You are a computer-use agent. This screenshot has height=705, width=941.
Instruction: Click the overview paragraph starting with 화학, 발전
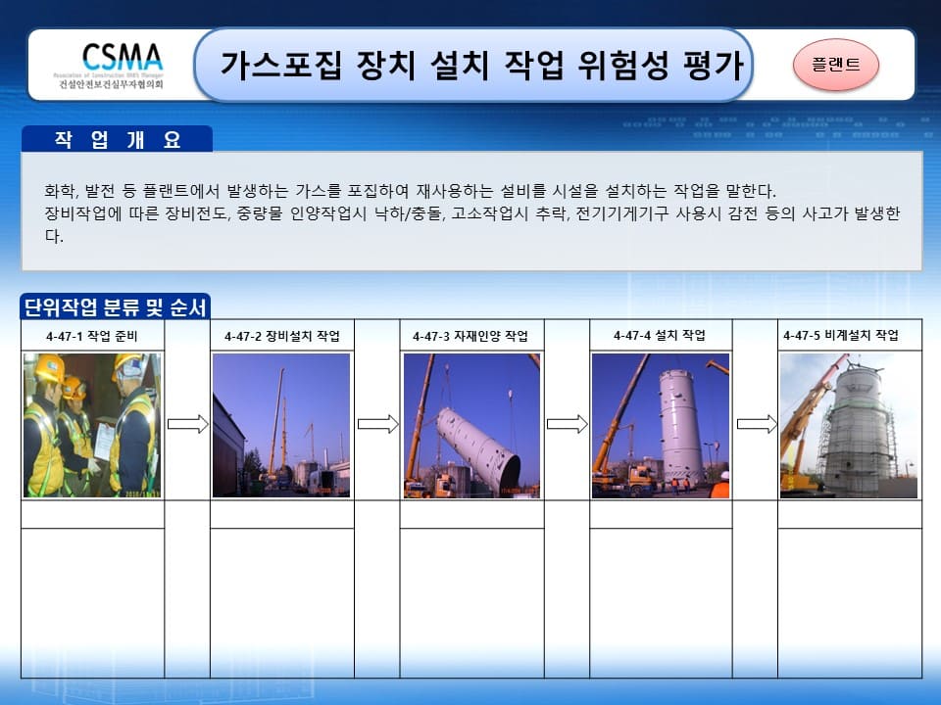(410, 191)
